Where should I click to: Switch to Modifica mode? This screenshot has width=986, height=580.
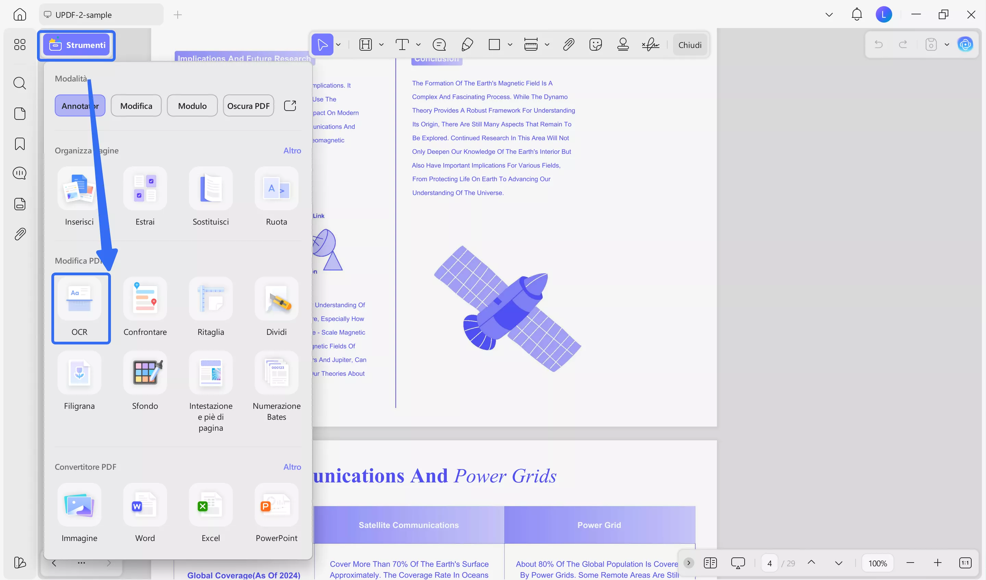pyautogui.click(x=136, y=106)
